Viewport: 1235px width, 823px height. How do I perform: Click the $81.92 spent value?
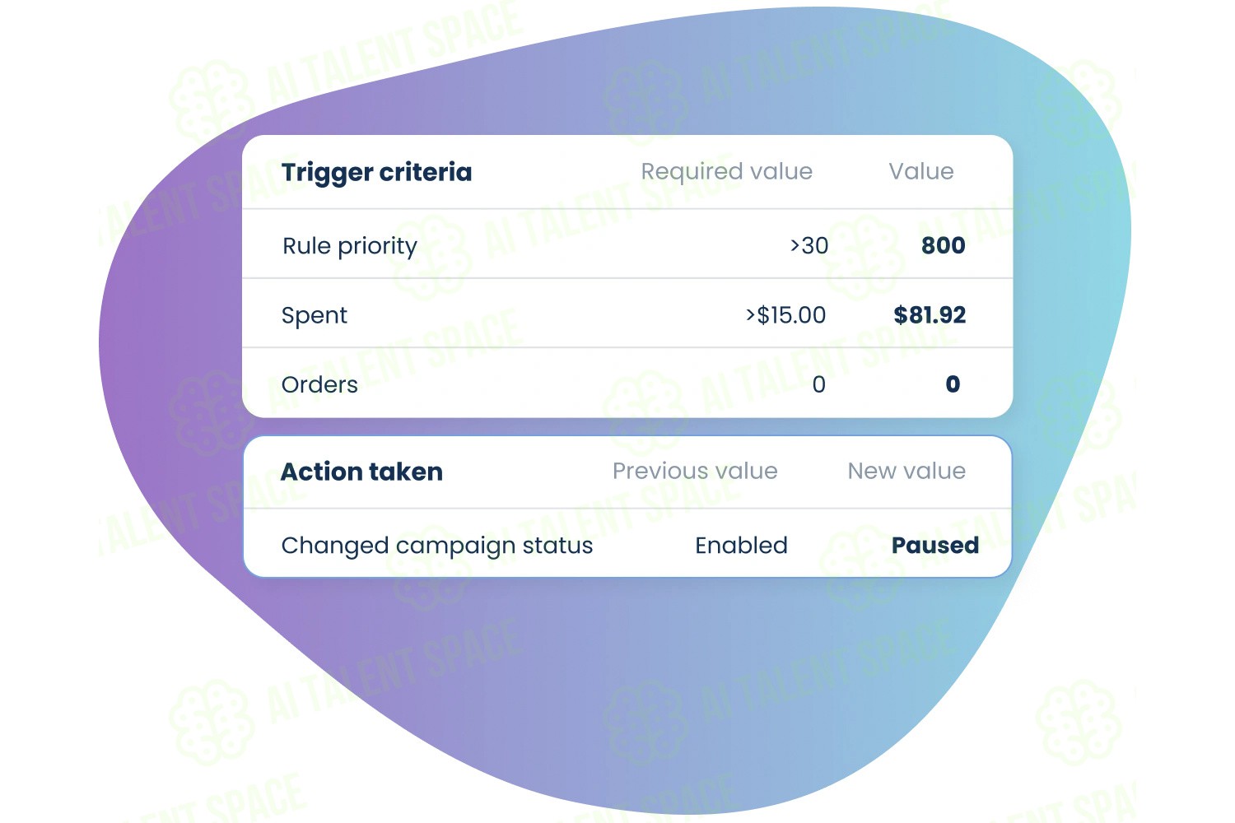(x=930, y=315)
